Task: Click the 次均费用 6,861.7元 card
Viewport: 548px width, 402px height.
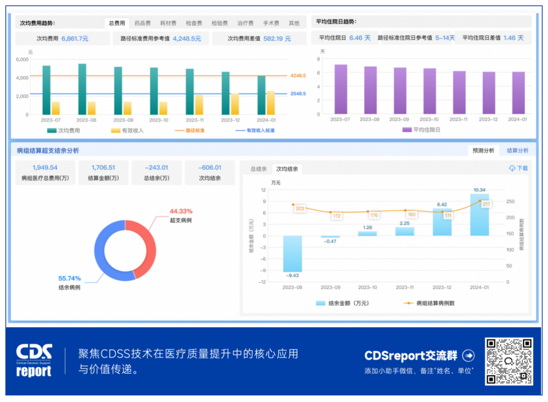Action: click(62, 39)
